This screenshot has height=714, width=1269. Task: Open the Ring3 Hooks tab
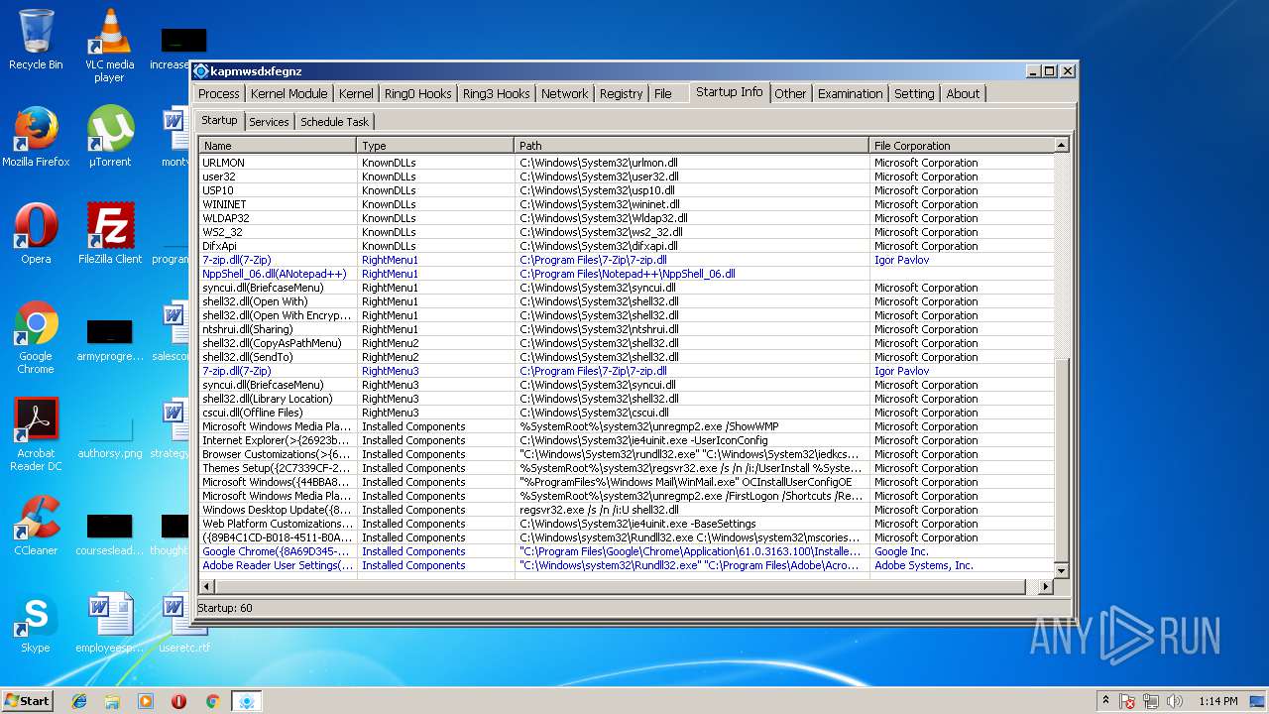click(x=496, y=93)
